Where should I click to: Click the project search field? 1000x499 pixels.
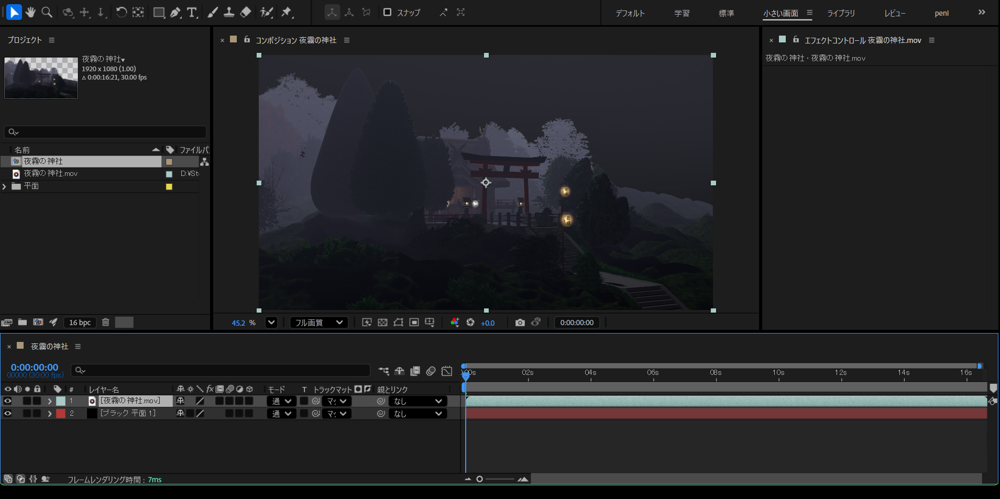point(105,132)
